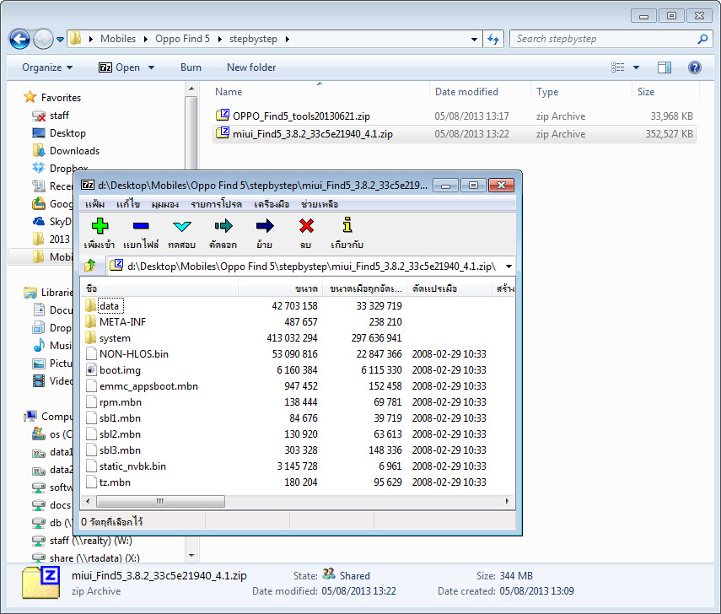Viewport: 721px width, 614px height.
Task: Click the Copy arrow icon in 7-Zip
Action: pos(223,226)
